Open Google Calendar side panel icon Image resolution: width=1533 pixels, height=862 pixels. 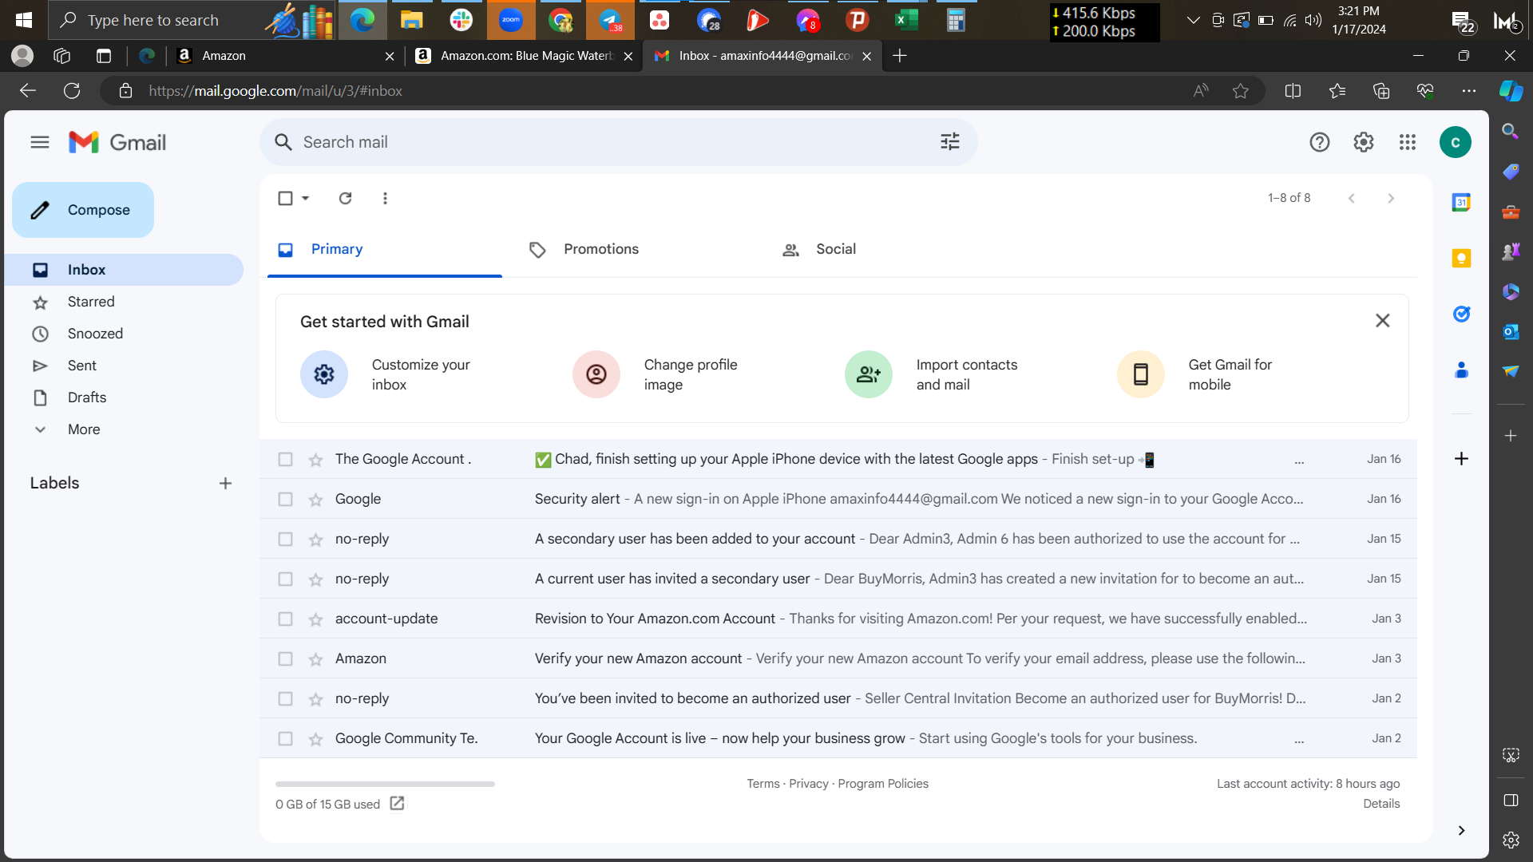[x=1461, y=203]
